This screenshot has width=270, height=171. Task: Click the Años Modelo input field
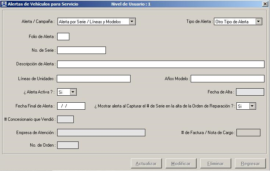pyautogui.click(x=227, y=79)
